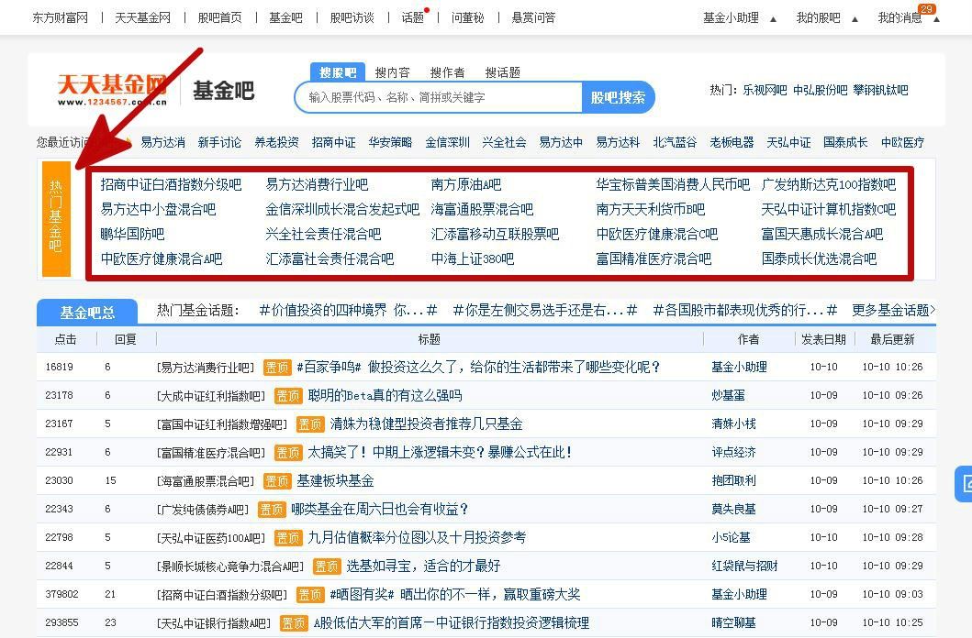Image resolution: width=972 pixels, height=638 pixels.
Task: Open post 选基如寻宝，适合的才最好
Action: click(423, 566)
